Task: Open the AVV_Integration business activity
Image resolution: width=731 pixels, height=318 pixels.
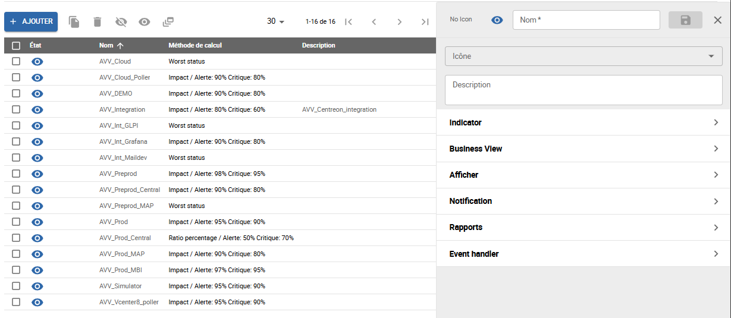Action: coord(122,109)
